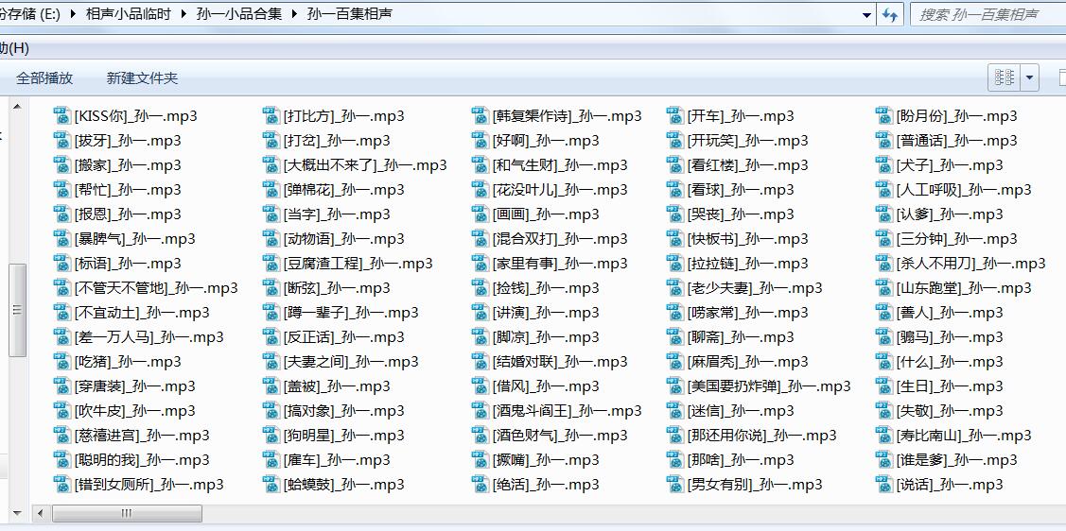Click the MP3 icon of [蛤蟆鼓]_孙一.mp3
1066x531 pixels.
click(x=271, y=484)
